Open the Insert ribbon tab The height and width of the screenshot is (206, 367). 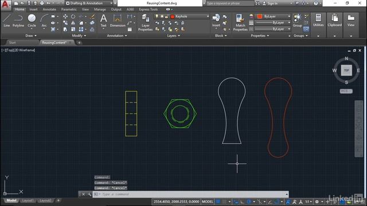coord(33,9)
